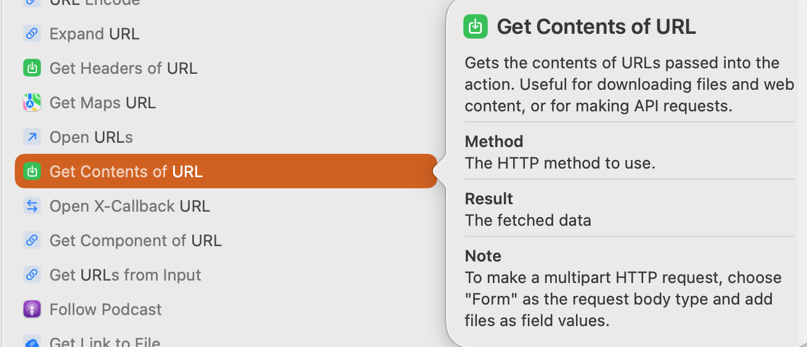807x347 pixels.
Task: Click the green Get Headers of URL icon
Action: pyautogui.click(x=32, y=68)
